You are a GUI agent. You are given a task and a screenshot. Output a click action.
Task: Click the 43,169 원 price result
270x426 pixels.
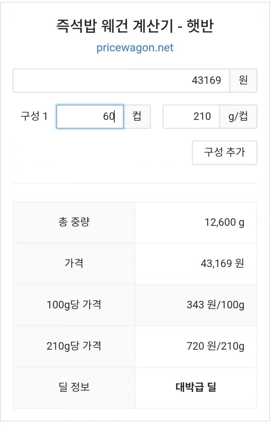(222, 263)
